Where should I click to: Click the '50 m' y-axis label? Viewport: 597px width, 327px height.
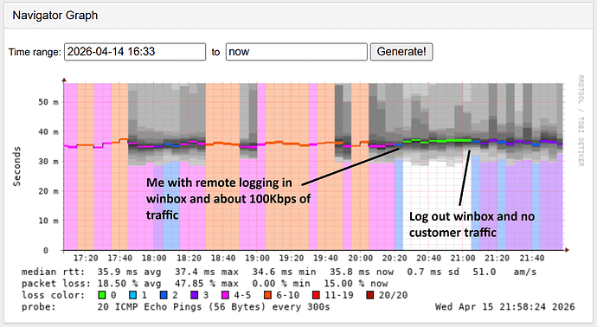click(x=48, y=102)
